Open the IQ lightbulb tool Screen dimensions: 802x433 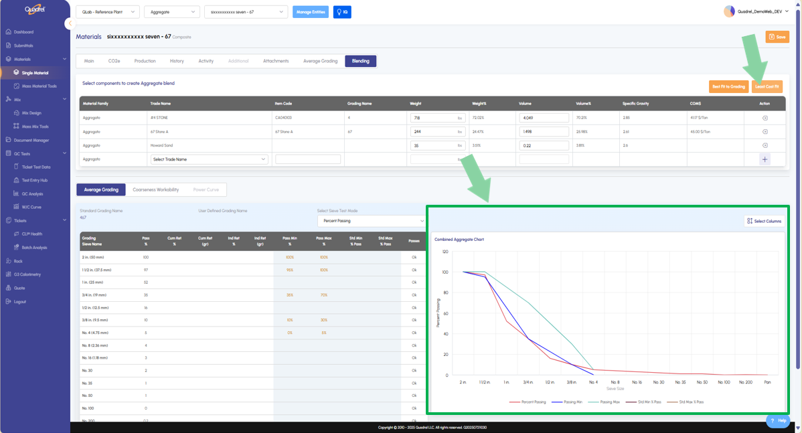pyautogui.click(x=341, y=12)
